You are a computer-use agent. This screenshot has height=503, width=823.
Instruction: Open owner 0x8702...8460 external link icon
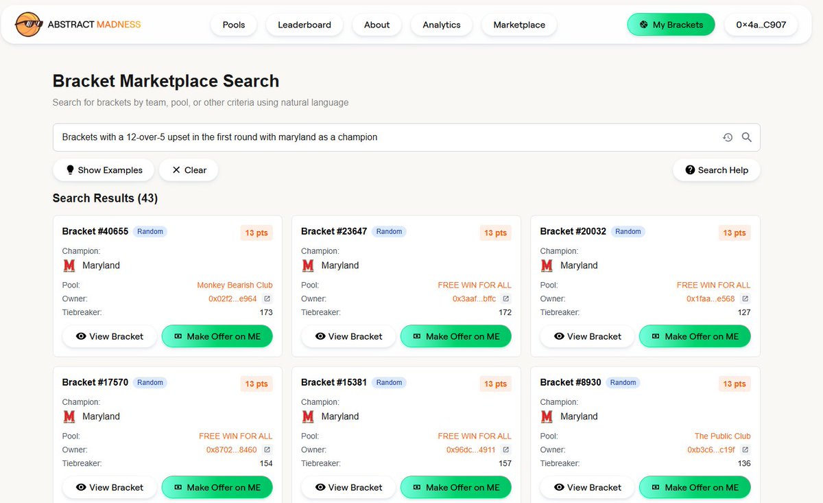tap(267, 449)
